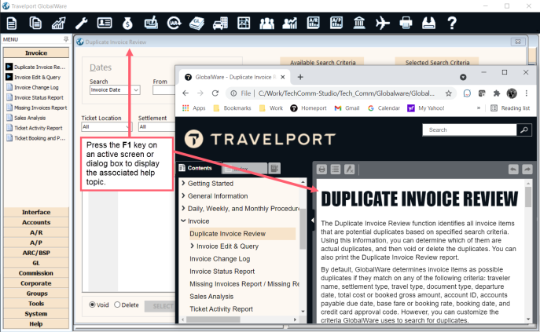This screenshot has width=540, height=332.
Task: Expand Daily, Weekly, and Monthly Procedures topic
Action: [x=184, y=208]
